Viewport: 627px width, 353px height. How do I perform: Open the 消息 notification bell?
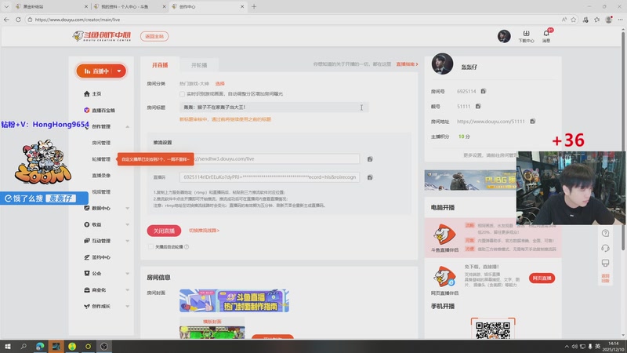point(546,35)
